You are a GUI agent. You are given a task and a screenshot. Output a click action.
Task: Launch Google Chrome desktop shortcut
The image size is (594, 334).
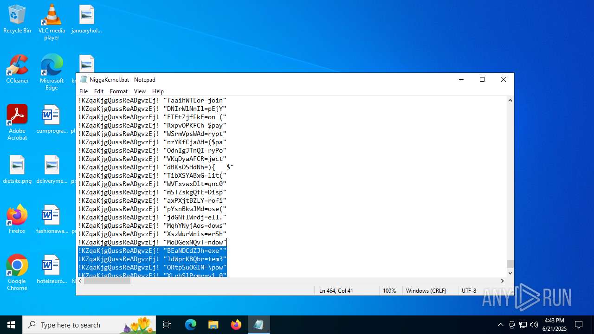point(17,273)
